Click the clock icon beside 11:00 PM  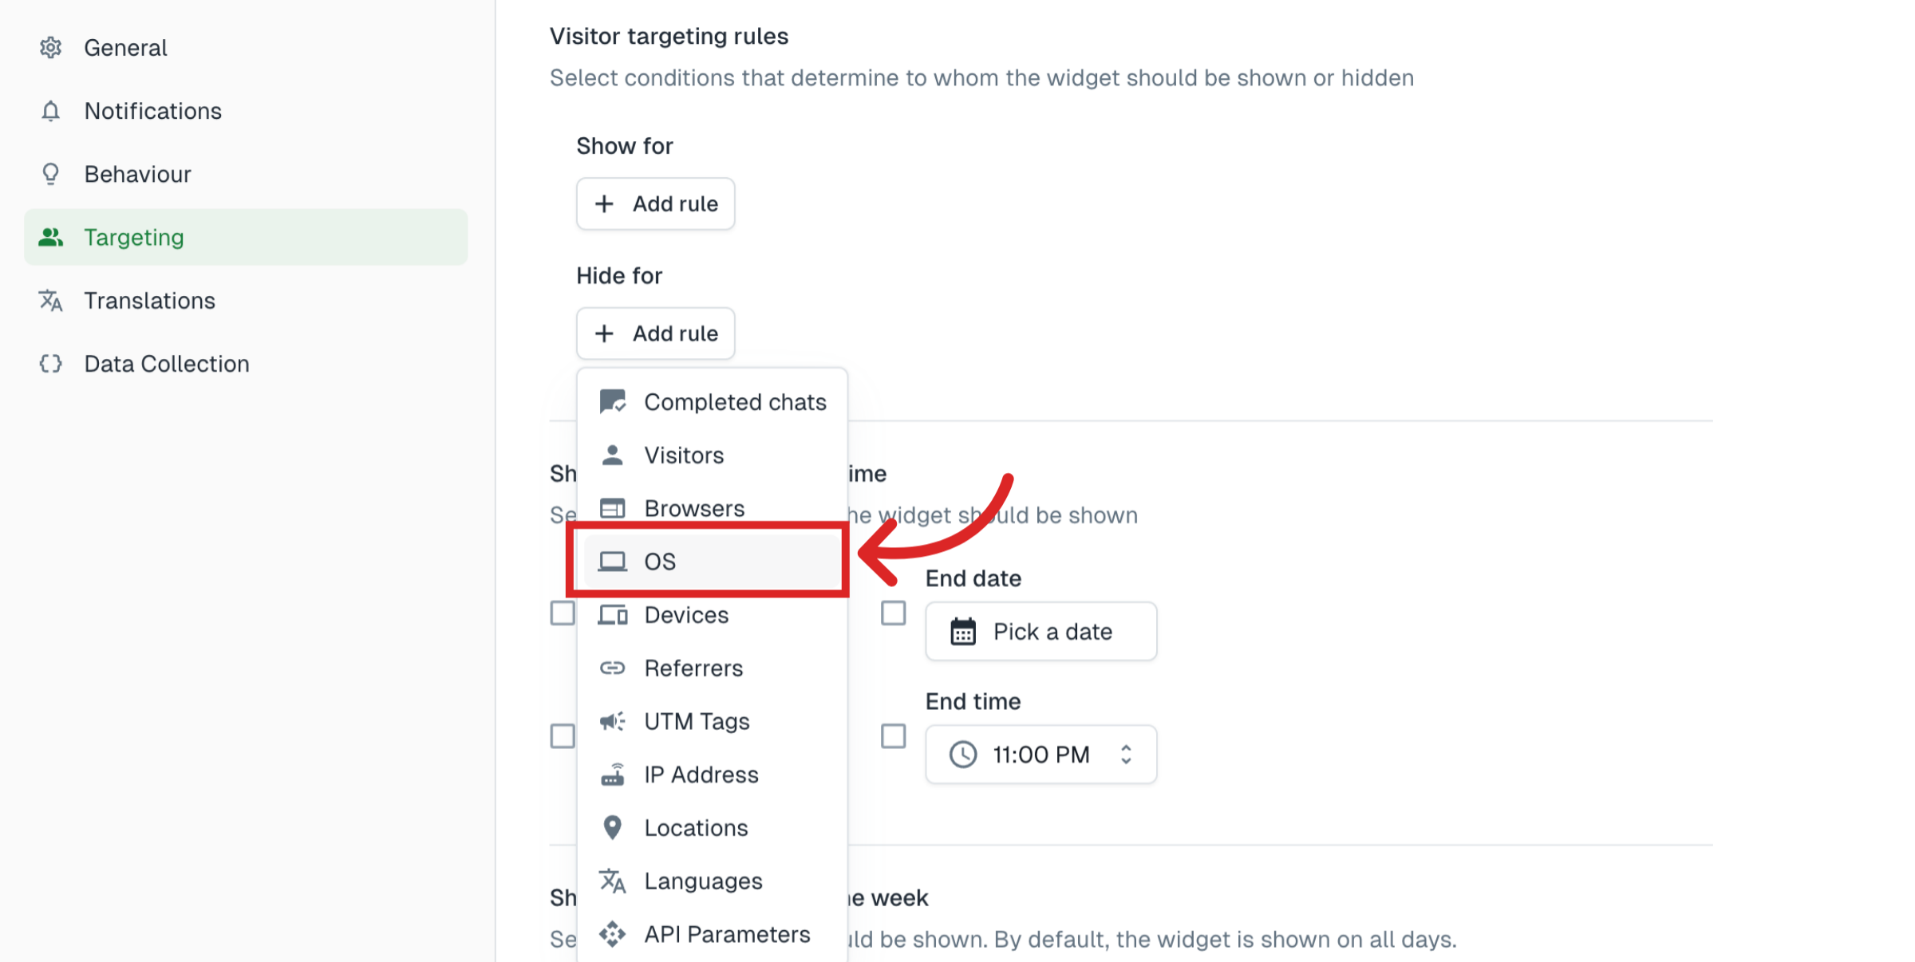(x=964, y=754)
